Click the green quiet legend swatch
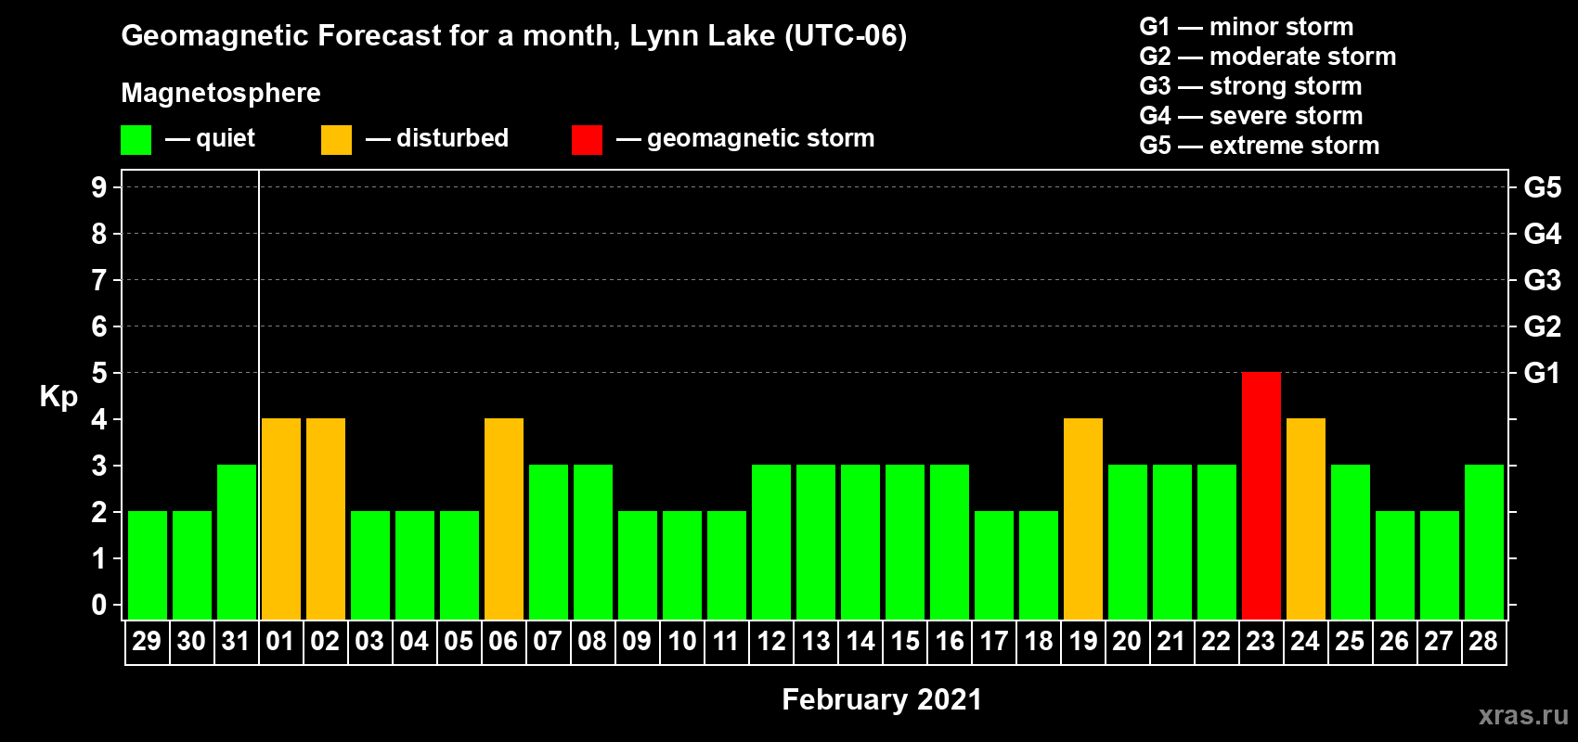Screen dimensions: 1578x742 tap(136, 140)
